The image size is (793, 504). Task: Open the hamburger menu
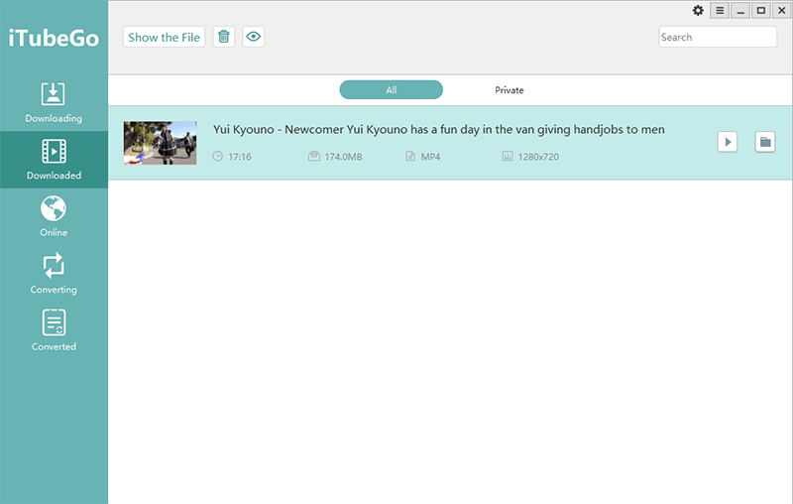click(720, 10)
